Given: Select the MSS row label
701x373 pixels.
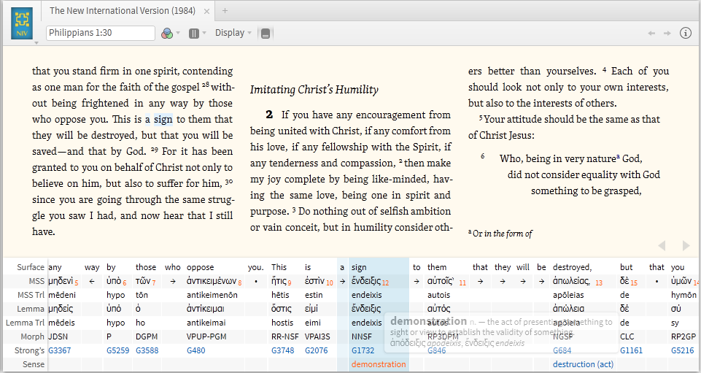Looking at the screenshot, I should (36, 281).
